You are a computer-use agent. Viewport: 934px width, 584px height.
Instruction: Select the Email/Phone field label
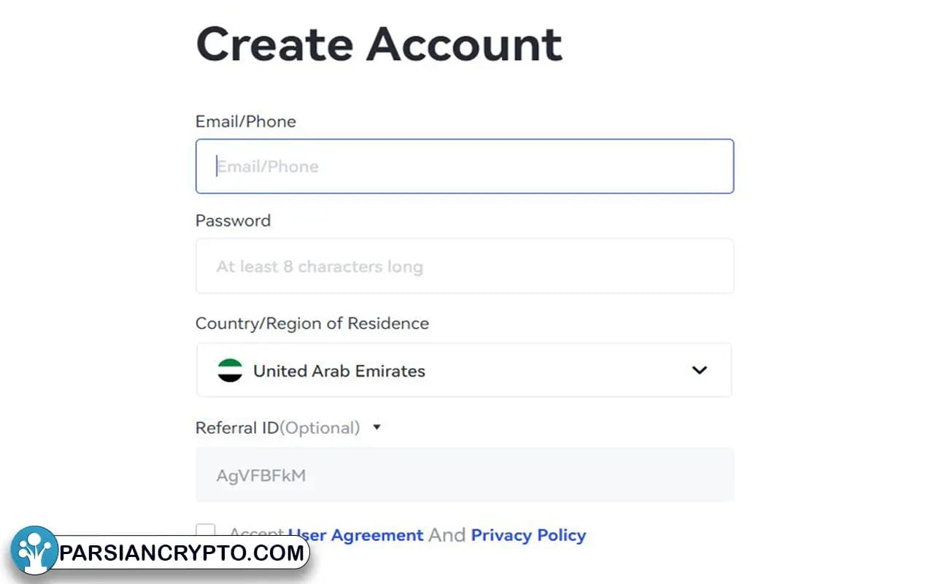point(246,121)
